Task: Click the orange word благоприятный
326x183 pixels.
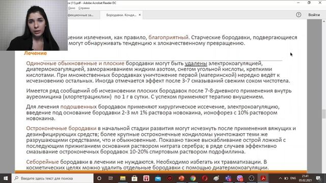Action: click(x=168, y=37)
